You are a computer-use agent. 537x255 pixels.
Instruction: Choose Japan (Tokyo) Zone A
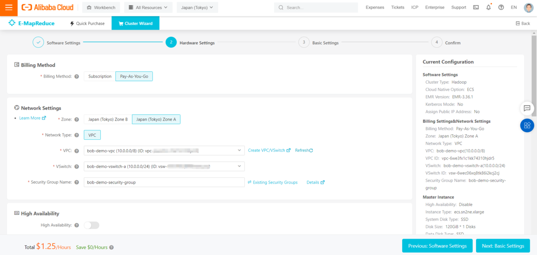coord(156,120)
